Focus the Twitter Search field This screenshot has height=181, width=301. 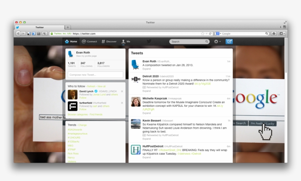(189, 41)
